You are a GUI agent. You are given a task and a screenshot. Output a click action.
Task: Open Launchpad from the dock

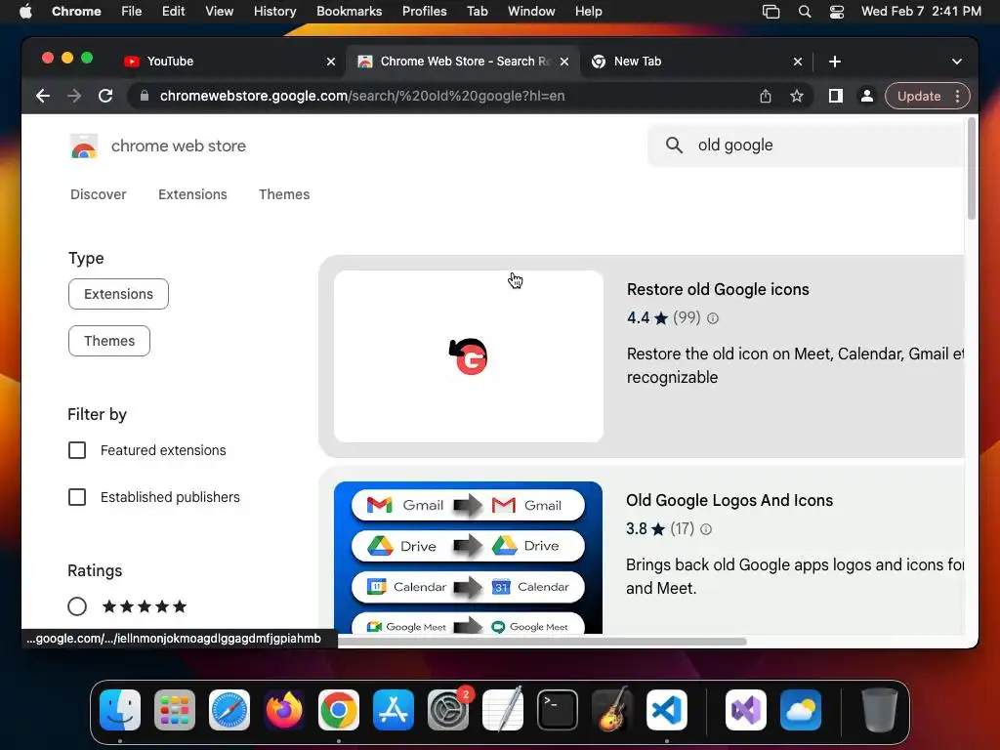pyautogui.click(x=175, y=710)
